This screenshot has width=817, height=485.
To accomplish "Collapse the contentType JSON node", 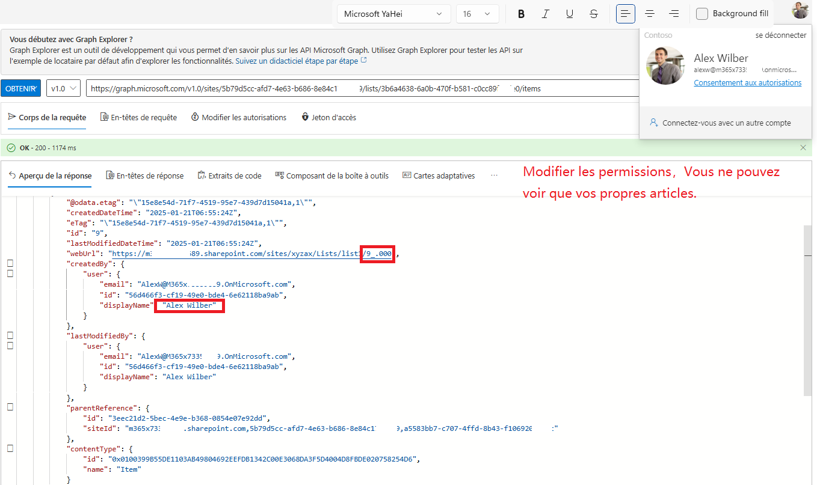I will click(10, 448).
